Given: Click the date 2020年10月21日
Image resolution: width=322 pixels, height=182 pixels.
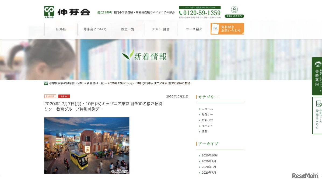Looking at the screenshot, I should 177,96.
